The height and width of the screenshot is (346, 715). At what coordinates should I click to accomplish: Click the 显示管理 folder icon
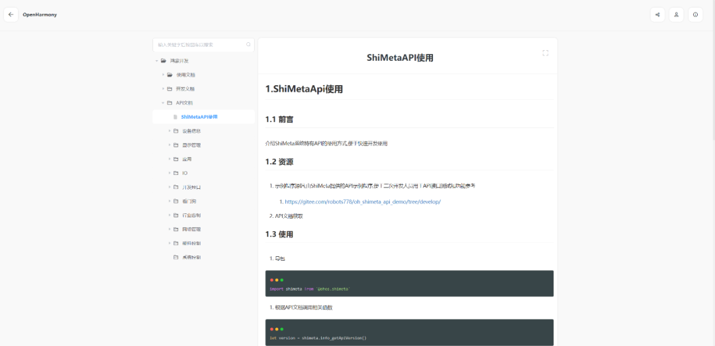[175, 145]
